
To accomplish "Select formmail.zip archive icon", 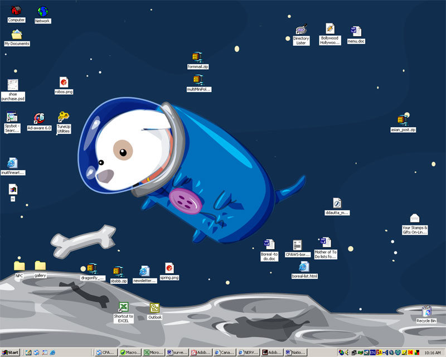I will click(x=197, y=57).
